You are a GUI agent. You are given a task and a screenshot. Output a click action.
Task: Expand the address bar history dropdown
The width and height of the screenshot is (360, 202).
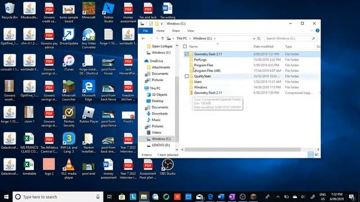(x=254, y=39)
